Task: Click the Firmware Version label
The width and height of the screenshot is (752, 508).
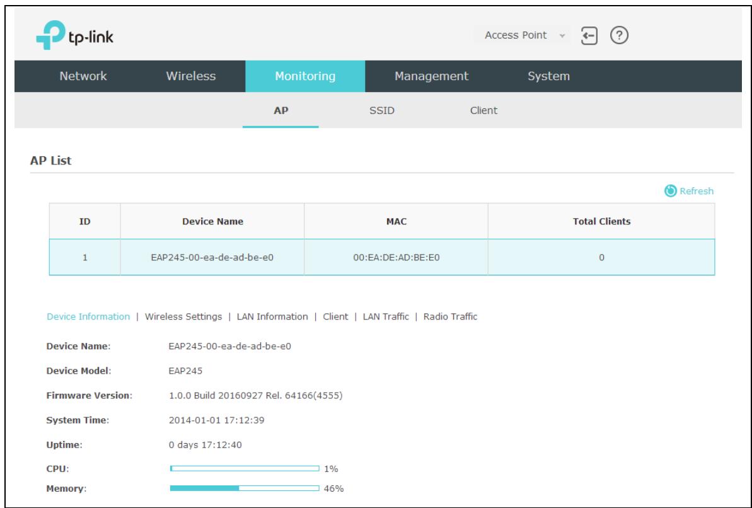Action: 90,396
